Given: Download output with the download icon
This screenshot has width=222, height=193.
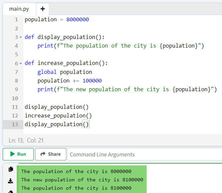Looking at the screenshot, I should tap(10, 181).
